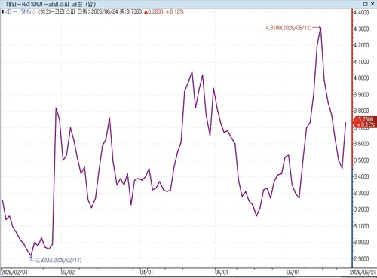This screenshot has width=377, height=278.
Task: Click the 4.3100 high annotation label
Action: click(x=289, y=28)
